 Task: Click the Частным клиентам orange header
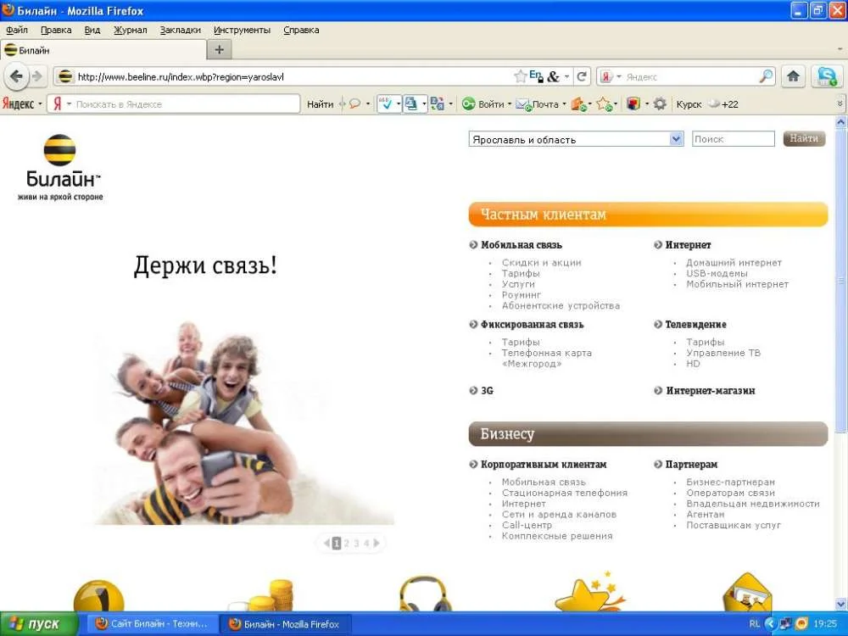click(x=648, y=215)
